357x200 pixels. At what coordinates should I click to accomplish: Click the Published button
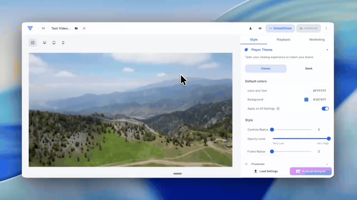click(x=308, y=28)
